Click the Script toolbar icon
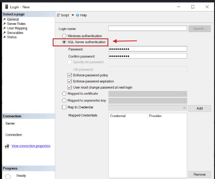215x179 pixels. [58, 15]
